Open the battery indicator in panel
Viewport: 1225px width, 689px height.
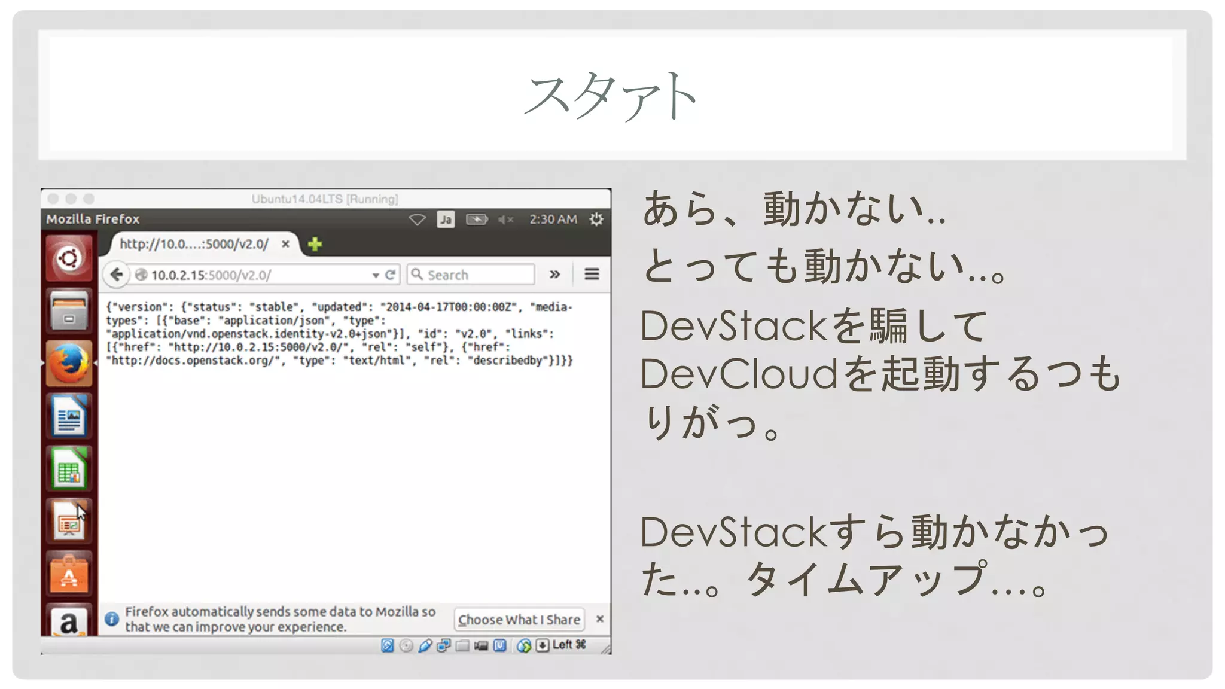[477, 219]
